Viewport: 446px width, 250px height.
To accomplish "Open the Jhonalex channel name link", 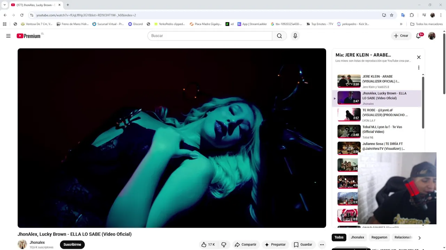I will (x=37, y=242).
